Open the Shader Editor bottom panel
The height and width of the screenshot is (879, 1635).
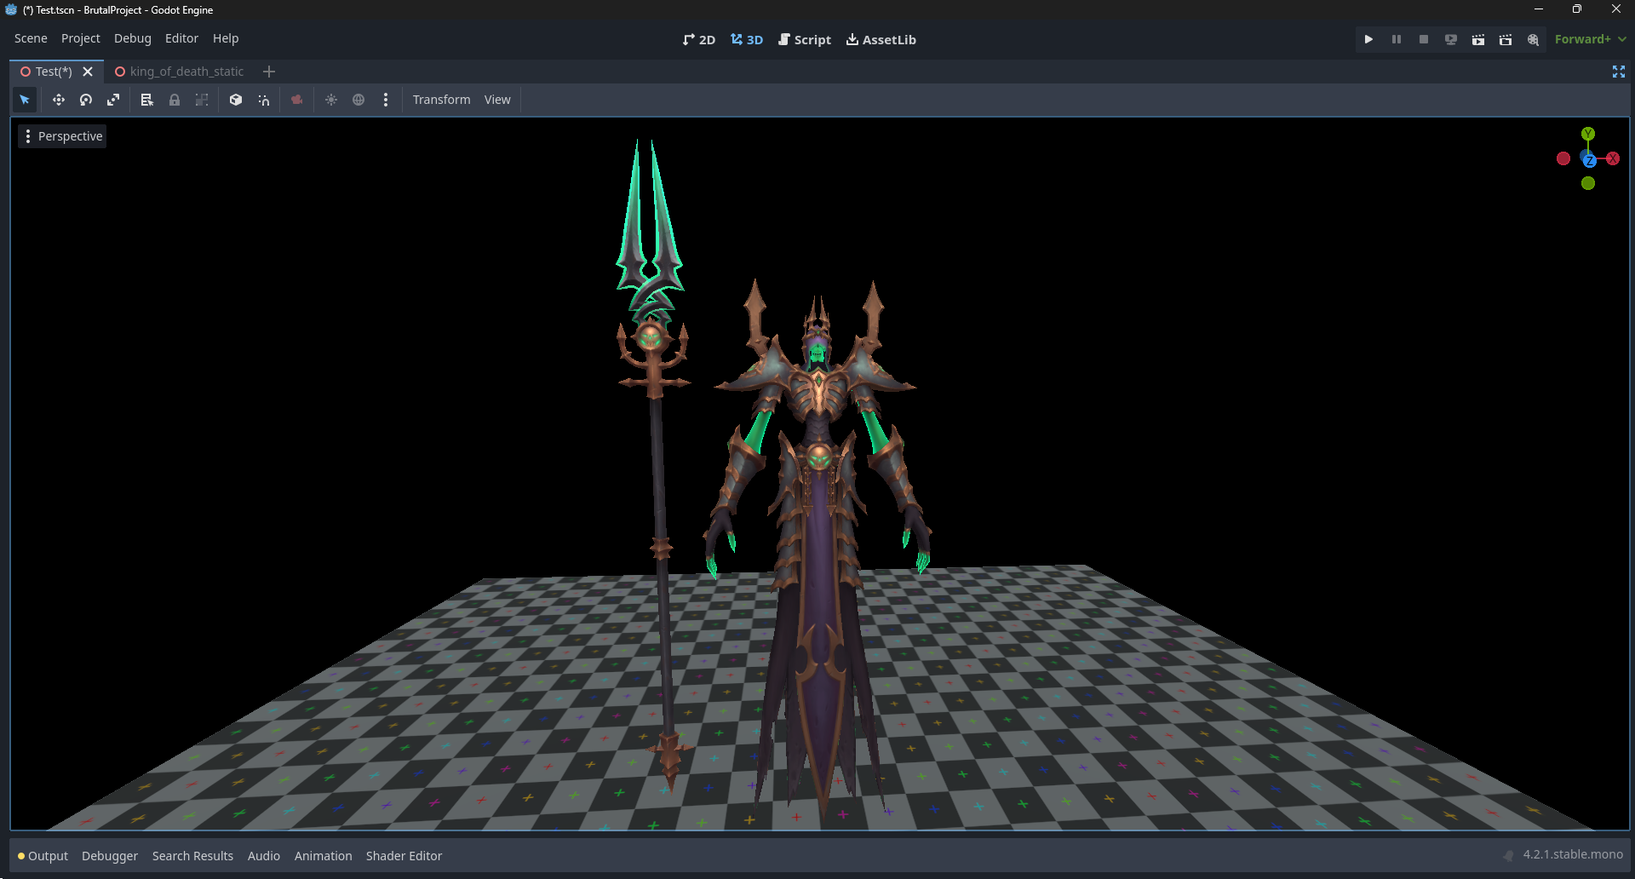(404, 856)
